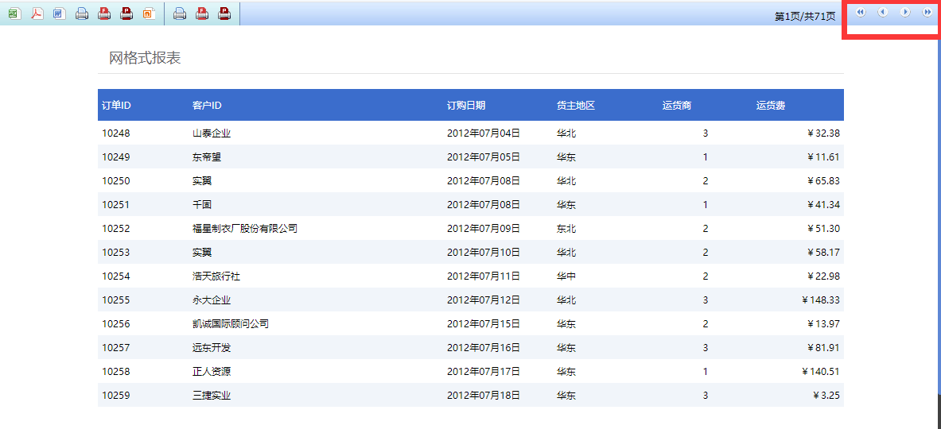This screenshot has width=941, height=429.
Task: Go to the next page
Action: [x=905, y=12]
